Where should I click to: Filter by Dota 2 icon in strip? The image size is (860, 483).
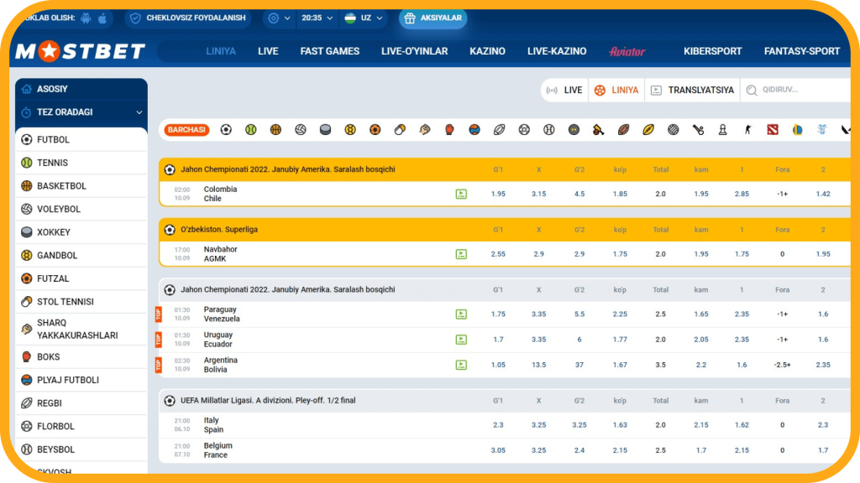pyautogui.click(x=773, y=130)
